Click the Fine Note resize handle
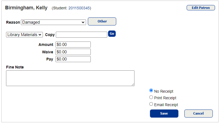 click(133, 85)
